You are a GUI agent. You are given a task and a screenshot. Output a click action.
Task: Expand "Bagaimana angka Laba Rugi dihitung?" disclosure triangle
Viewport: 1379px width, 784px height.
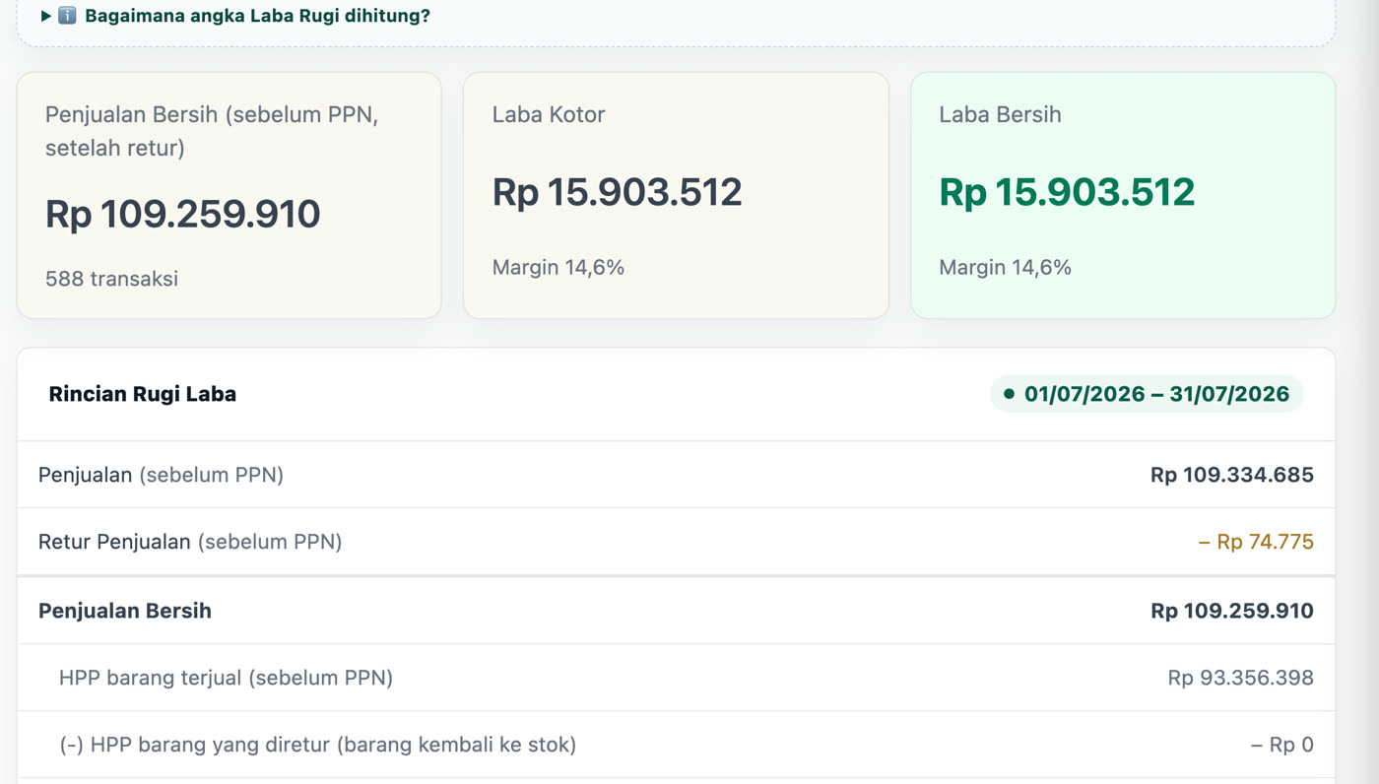coord(46,16)
